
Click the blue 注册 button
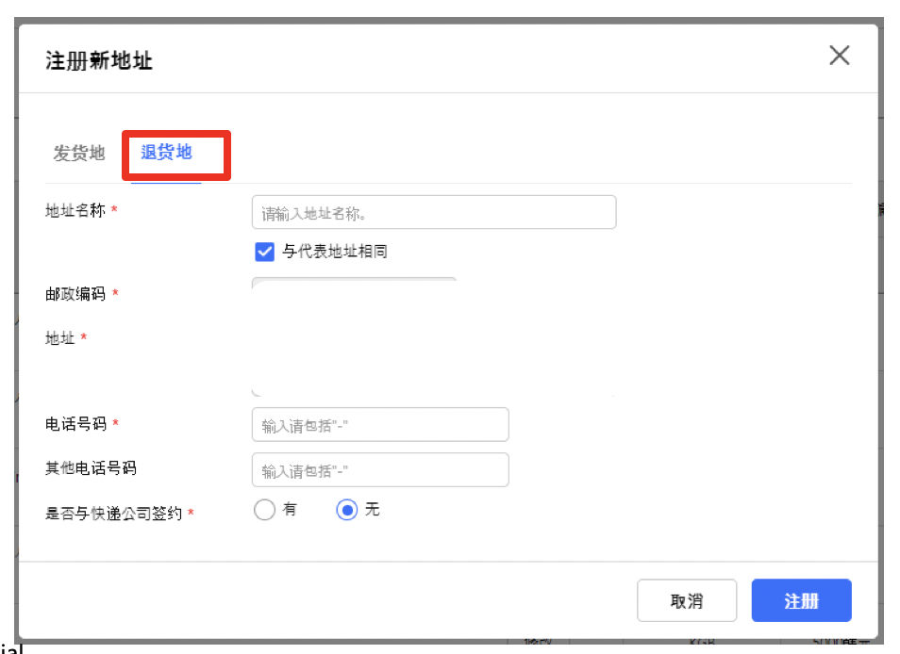pyautogui.click(x=801, y=600)
